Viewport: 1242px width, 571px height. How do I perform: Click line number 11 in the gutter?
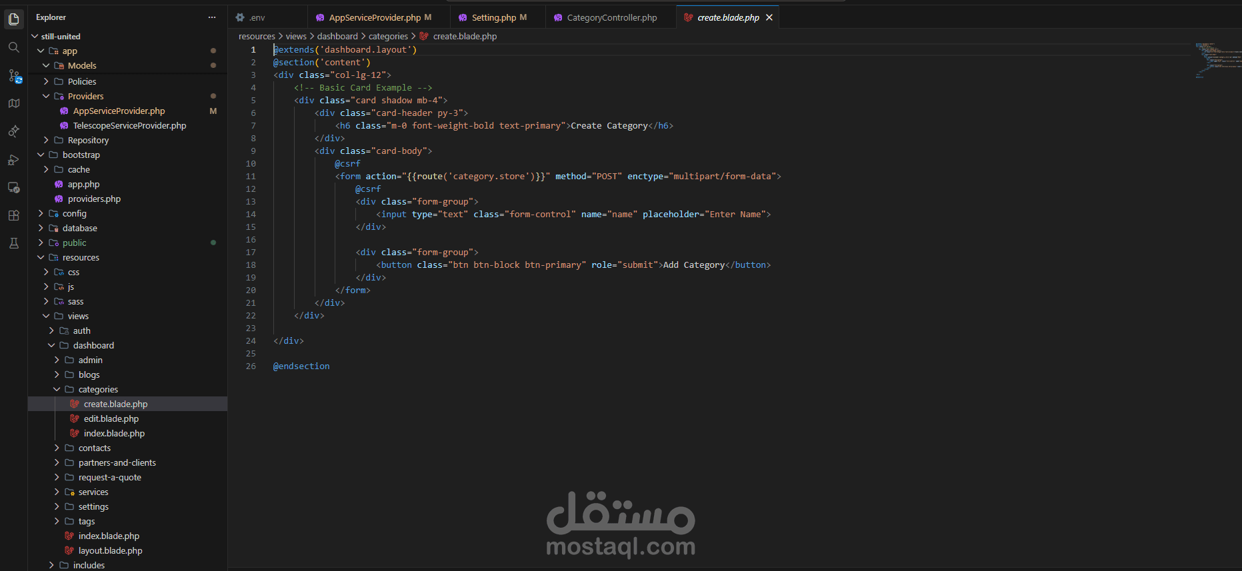click(251, 176)
